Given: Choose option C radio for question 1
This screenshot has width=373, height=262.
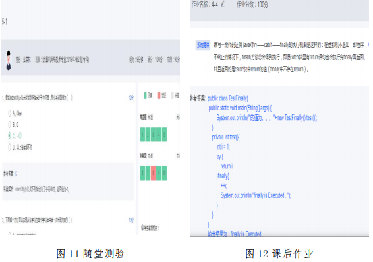Looking at the screenshot, I should (9, 135).
